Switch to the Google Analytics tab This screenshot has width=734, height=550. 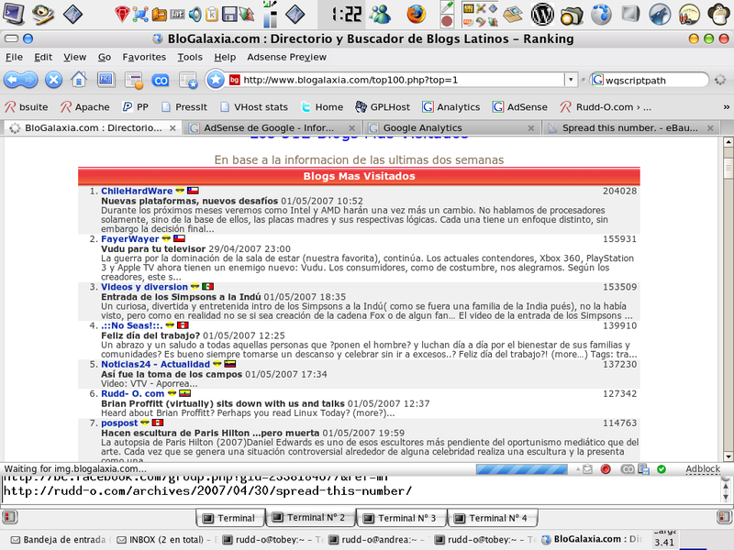(422, 128)
